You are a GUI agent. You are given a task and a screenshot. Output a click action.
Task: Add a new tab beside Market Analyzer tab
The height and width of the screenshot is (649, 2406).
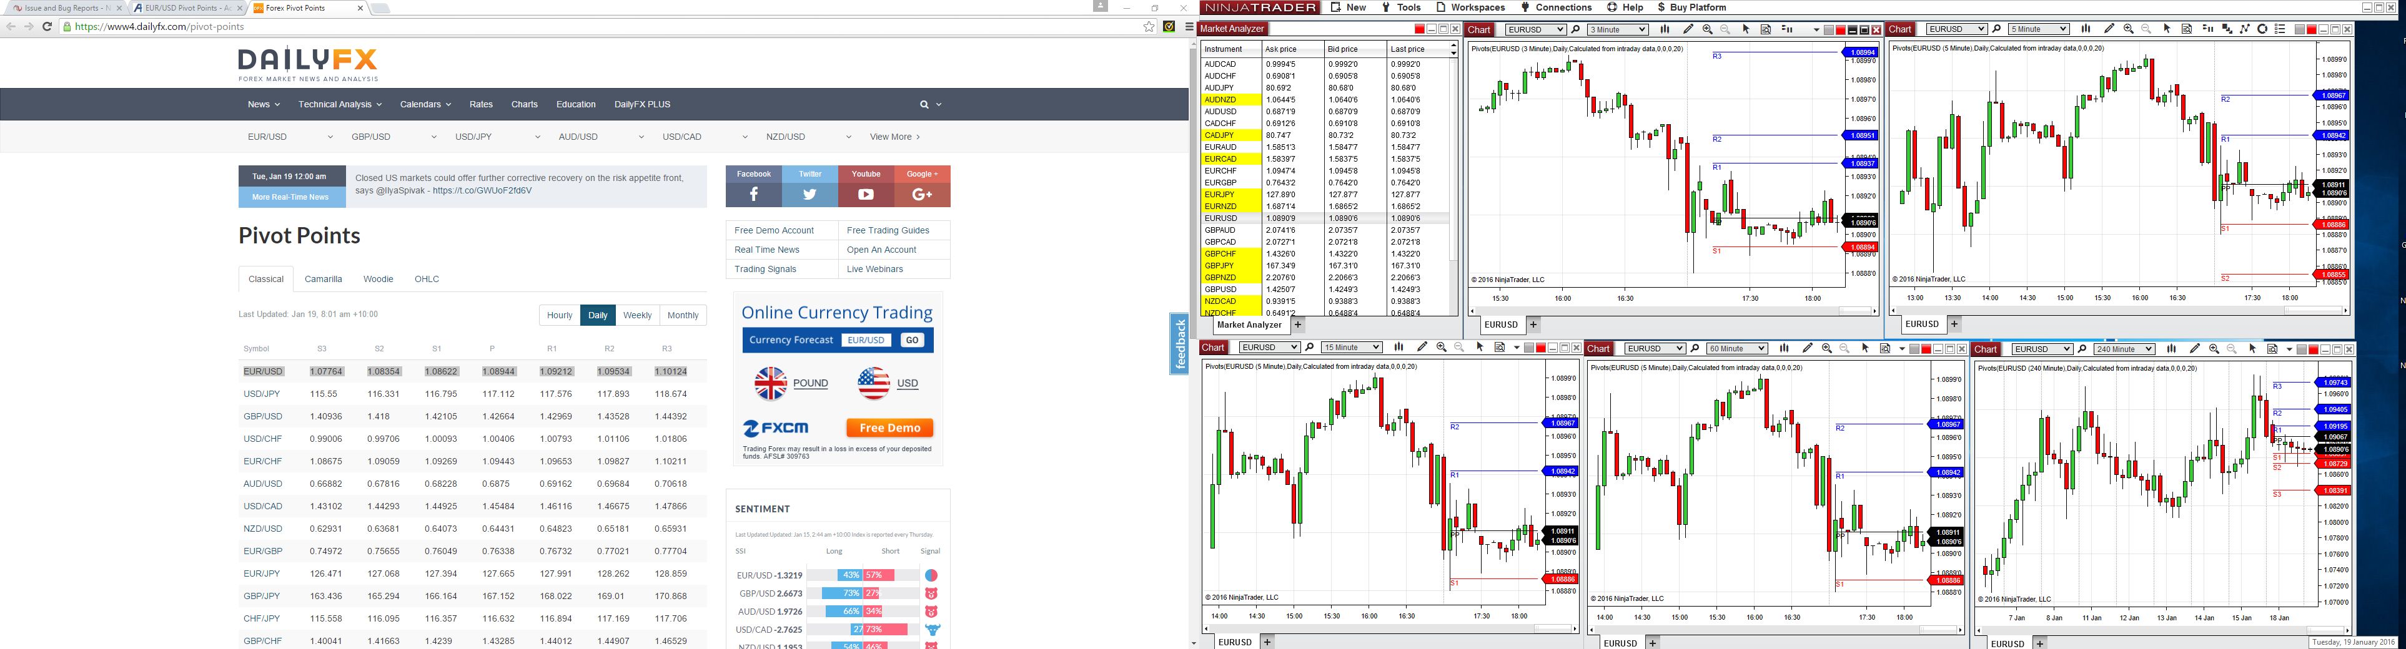click(x=1299, y=325)
